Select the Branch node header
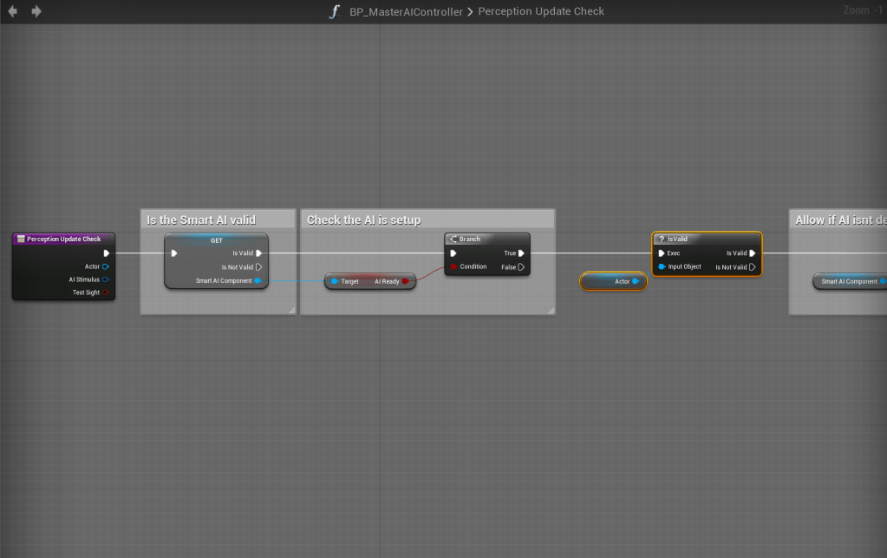 click(x=487, y=239)
